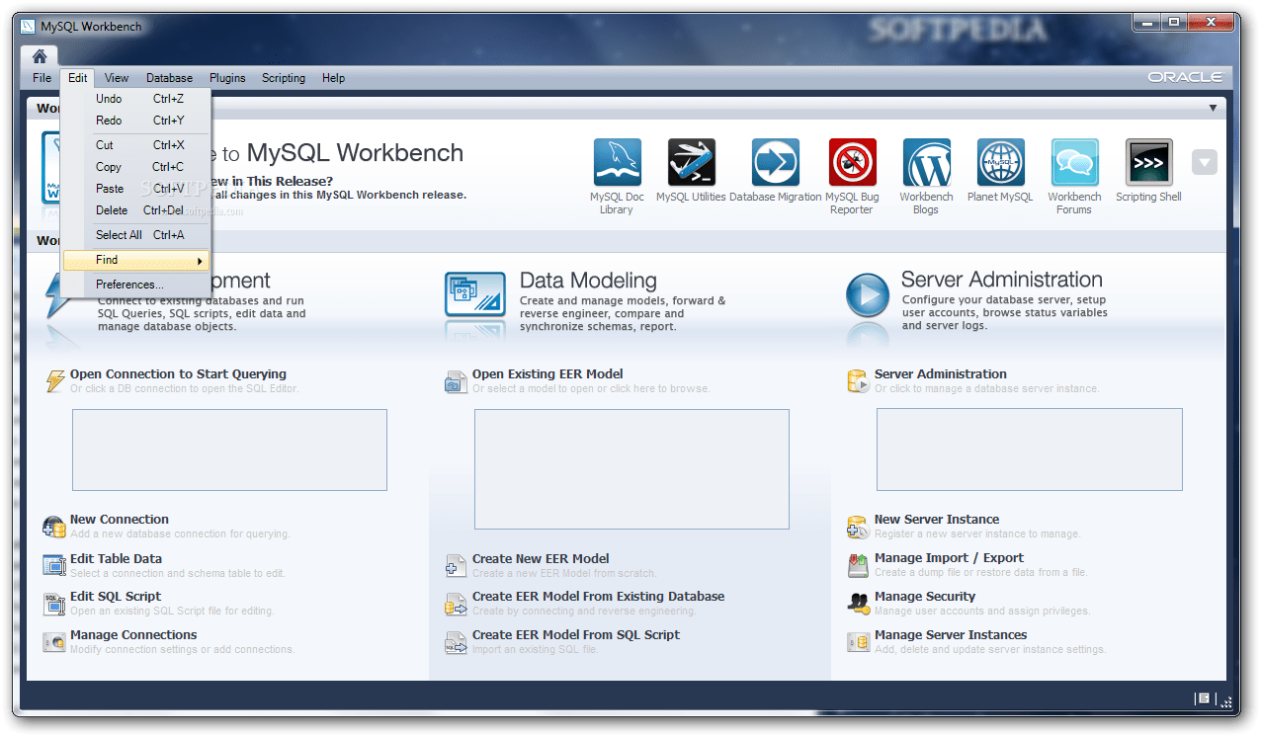
Task: Click the EER Model From Existing Database icon
Action: (456, 604)
